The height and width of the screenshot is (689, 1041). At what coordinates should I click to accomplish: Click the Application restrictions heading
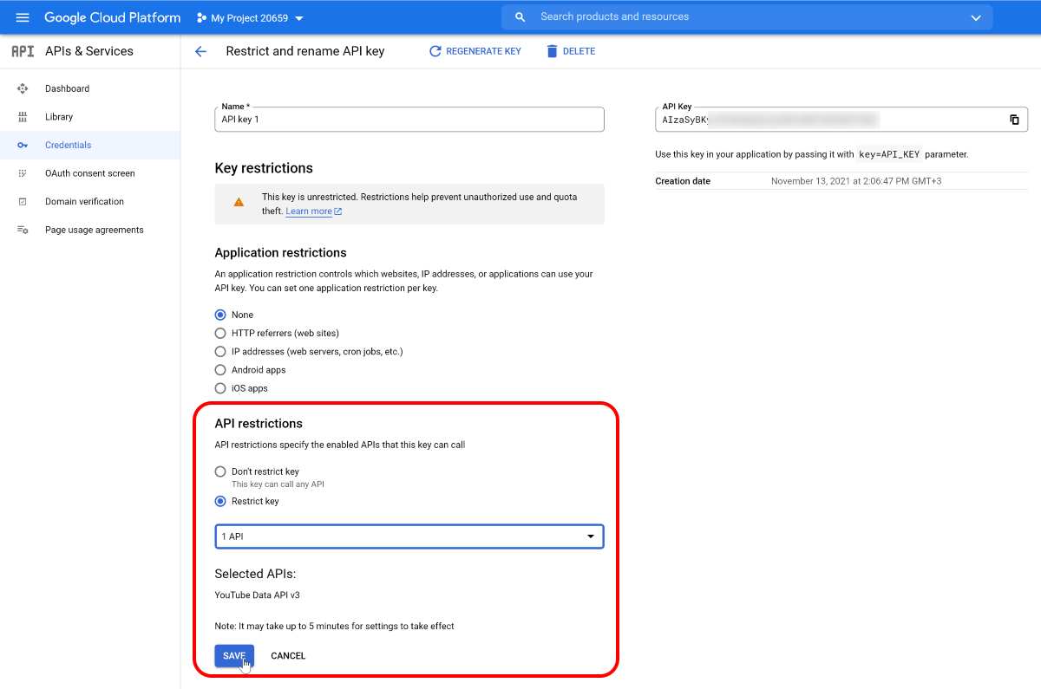point(280,253)
